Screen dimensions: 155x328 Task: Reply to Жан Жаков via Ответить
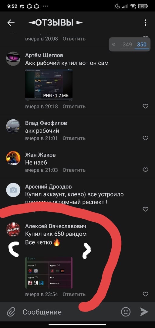(74, 170)
